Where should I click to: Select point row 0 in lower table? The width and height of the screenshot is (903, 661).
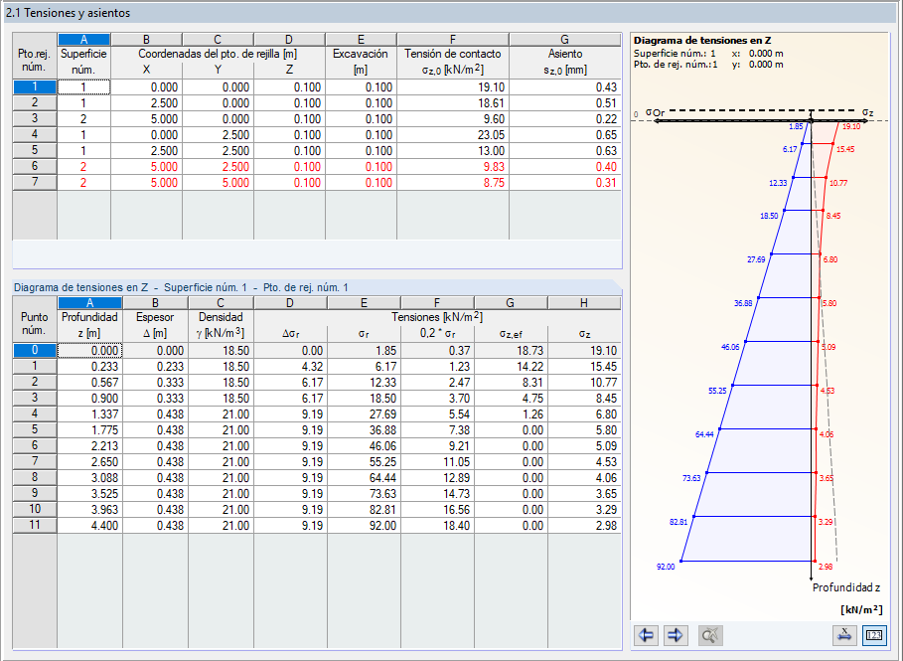[x=35, y=350]
